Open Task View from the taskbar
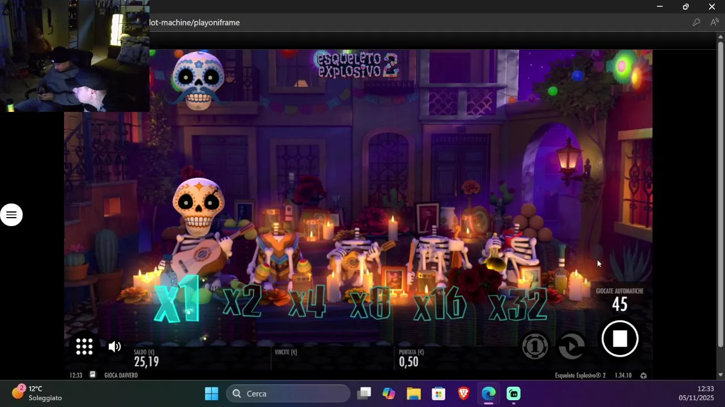725x407 pixels. point(364,393)
